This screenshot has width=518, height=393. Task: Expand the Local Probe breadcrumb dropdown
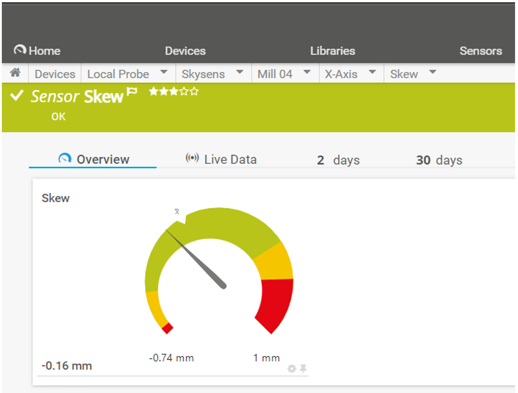coord(164,72)
